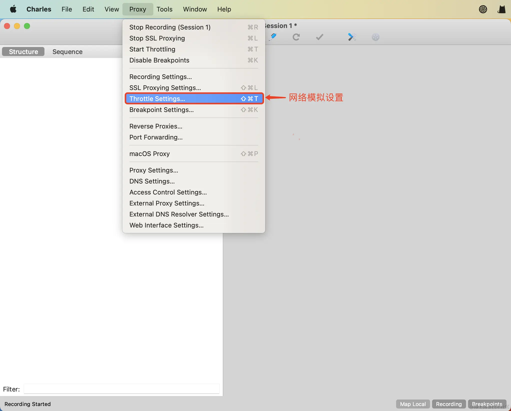Open the Window menu in menu bar
The image size is (511, 411).
pyautogui.click(x=195, y=9)
